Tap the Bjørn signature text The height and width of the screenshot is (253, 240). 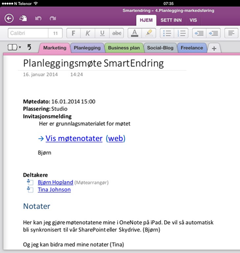click(45, 153)
